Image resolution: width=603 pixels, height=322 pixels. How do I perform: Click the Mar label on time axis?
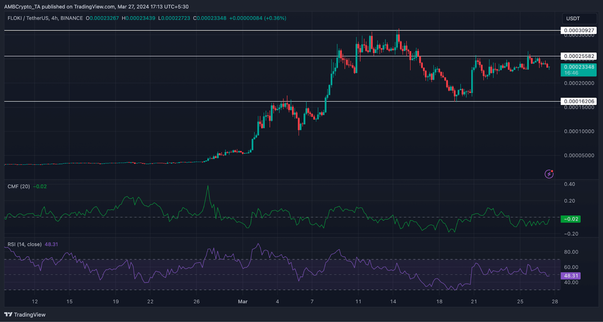click(243, 301)
